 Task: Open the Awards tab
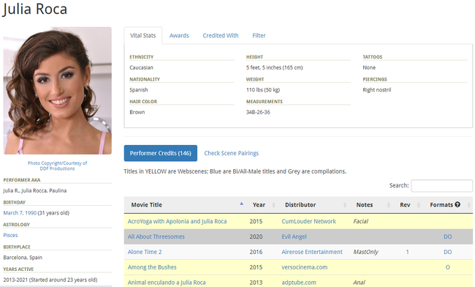point(179,35)
